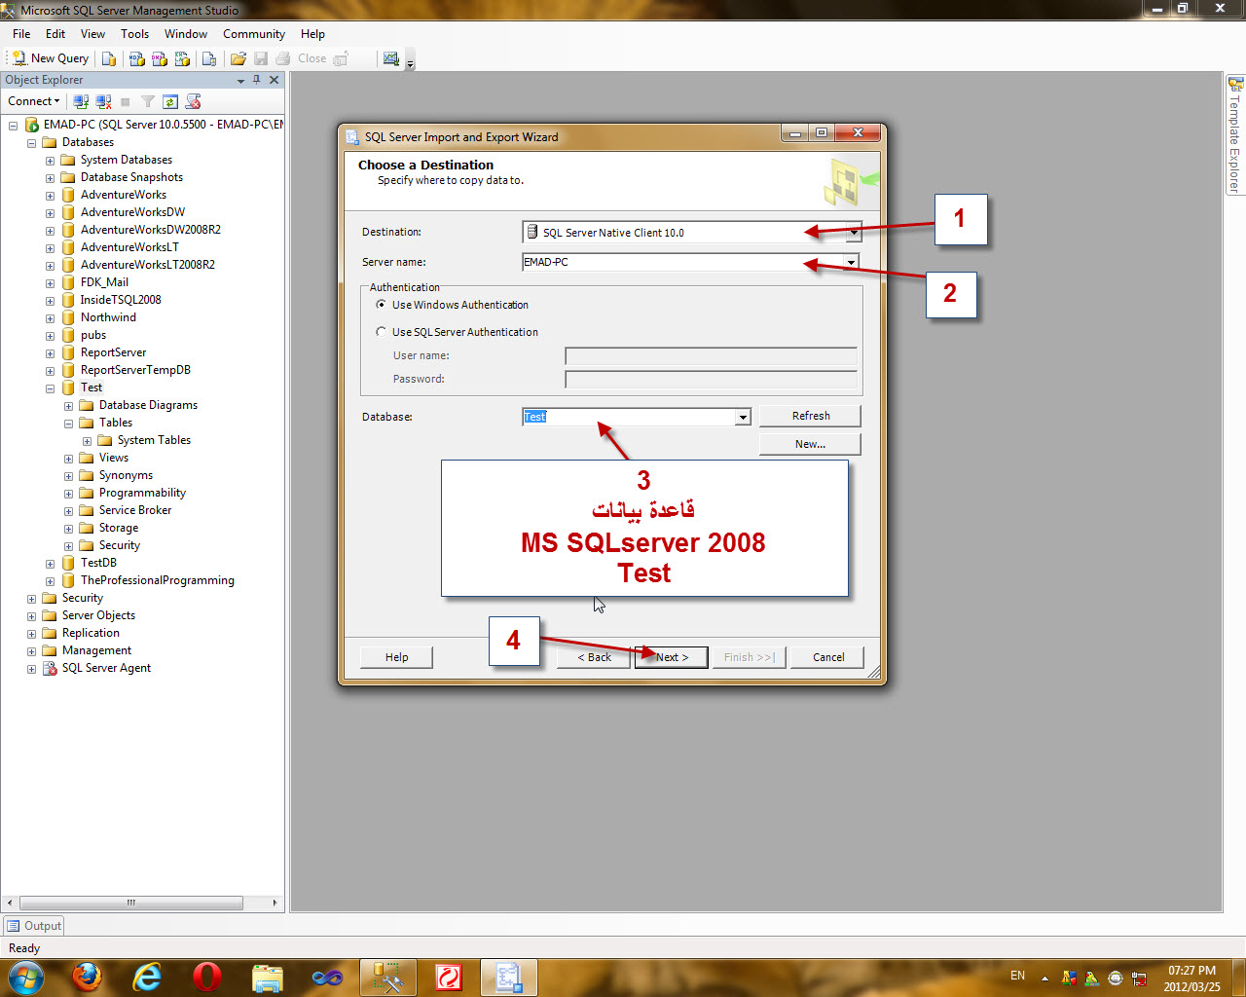Open the Community menu
1246x997 pixels.
click(x=253, y=34)
